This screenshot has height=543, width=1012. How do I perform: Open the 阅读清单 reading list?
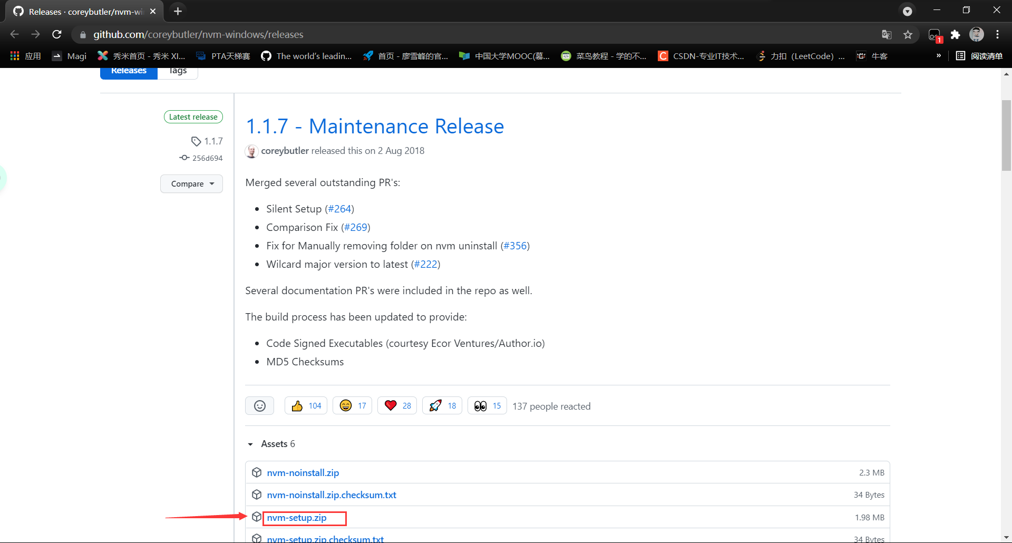click(x=979, y=56)
